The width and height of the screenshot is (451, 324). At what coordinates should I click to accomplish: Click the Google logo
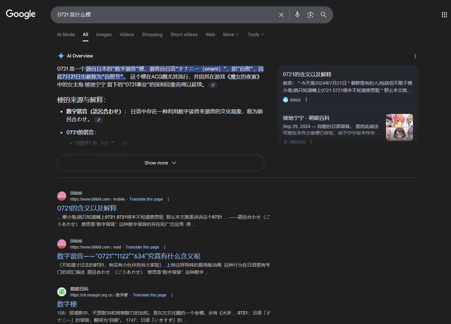(21, 14)
